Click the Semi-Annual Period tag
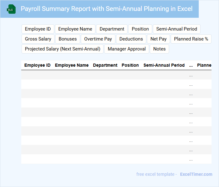Viewport: 219px width, 187px height. (177, 29)
